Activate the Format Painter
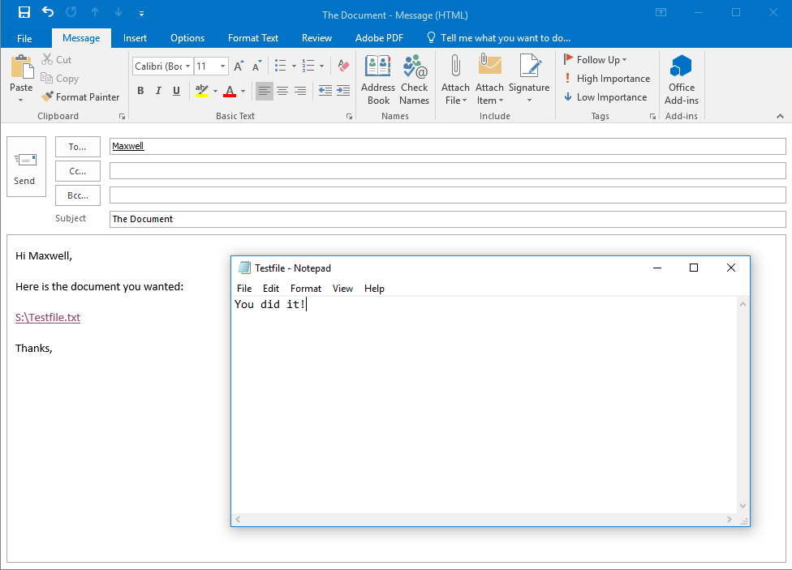 coord(81,97)
